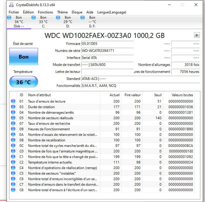Viewport: 205px width, 202px height.
Task: Select the E: F: drive tab
Action: point(92,22)
